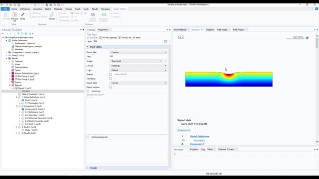Open the Physics ribbon tab
The width and height of the screenshot is (319, 179).
tap(69, 9)
